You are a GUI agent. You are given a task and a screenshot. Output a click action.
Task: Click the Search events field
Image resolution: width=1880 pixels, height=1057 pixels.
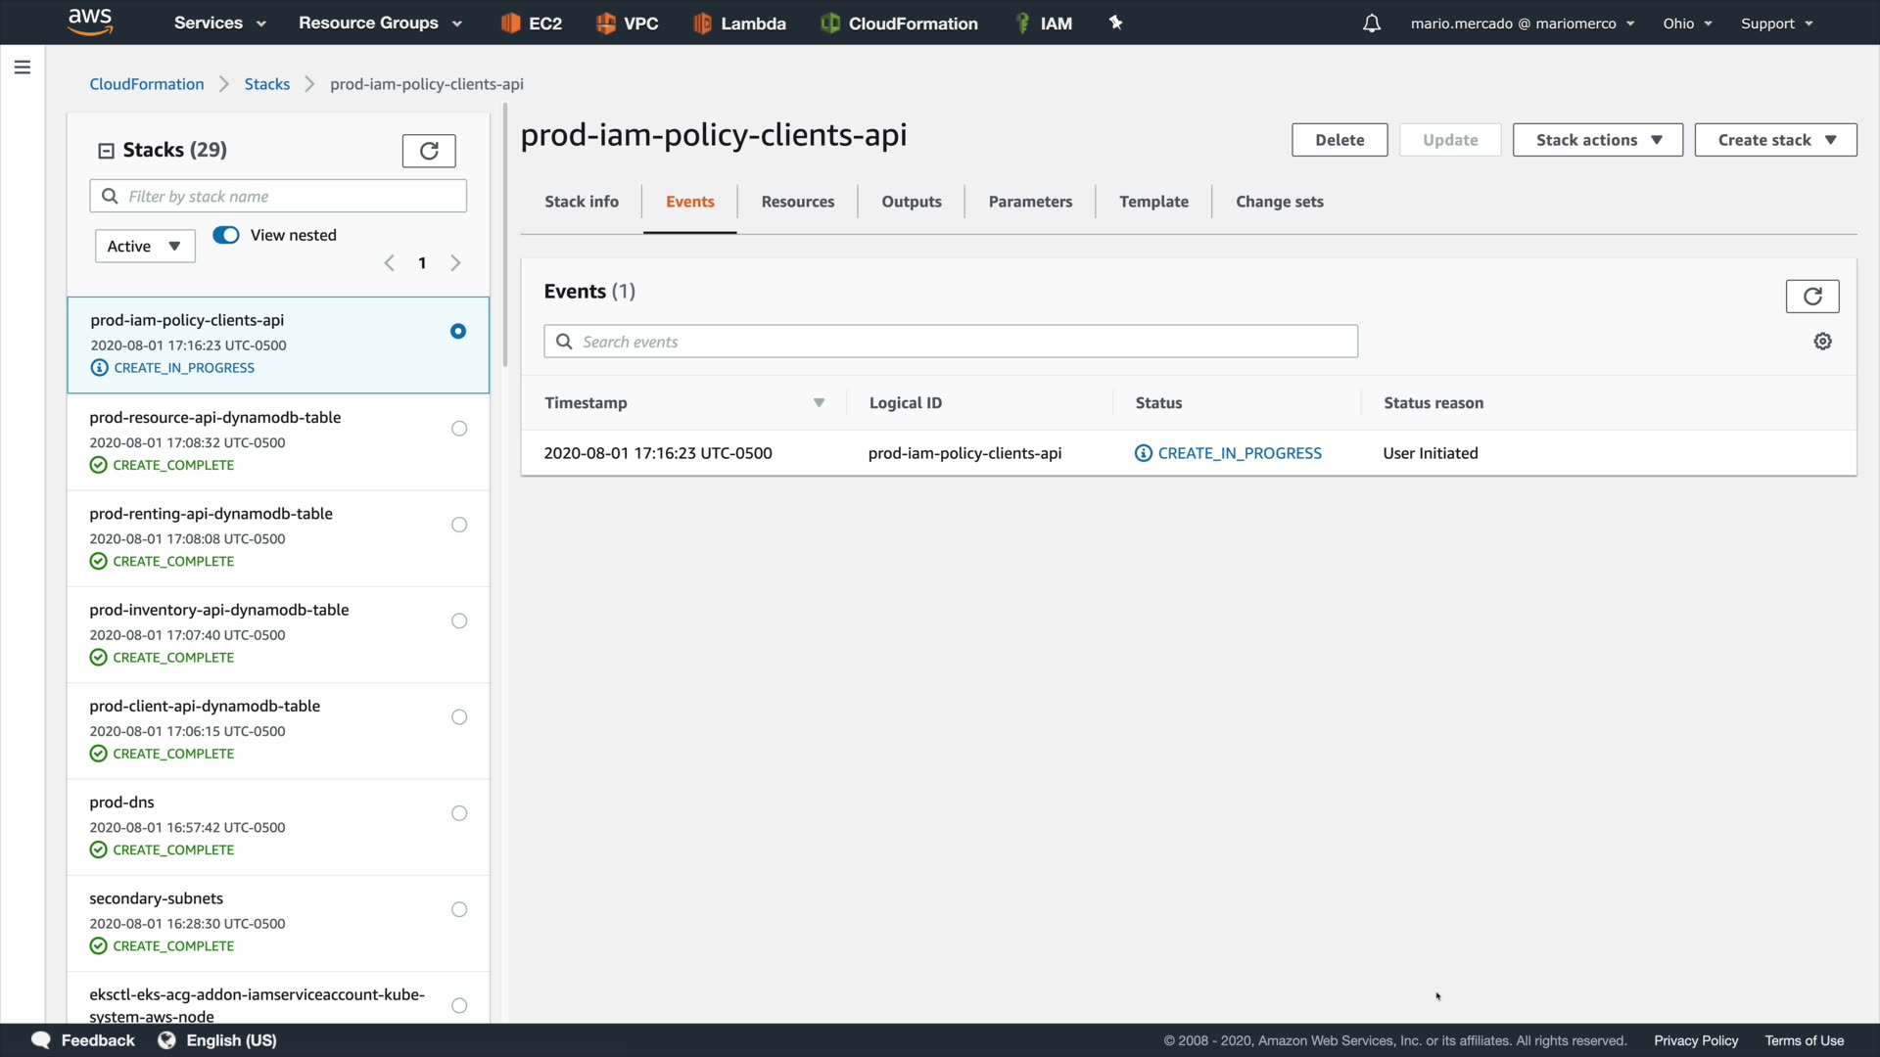point(950,342)
